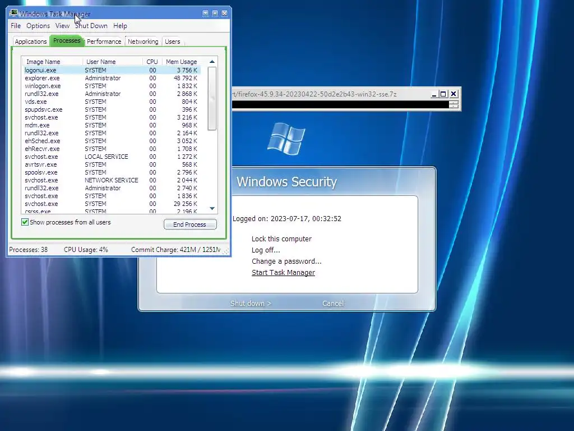This screenshot has height=431, width=574.
Task: Select the Processes tab
Action: (x=67, y=40)
